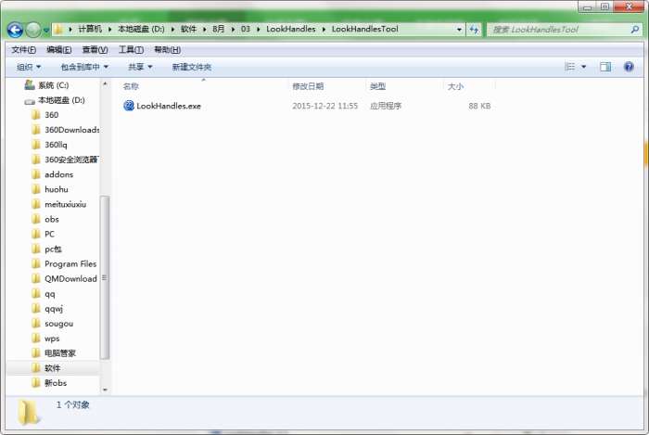This screenshot has height=435, width=649.
Task: Open the 帮助(H) menu
Action: (x=167, y=50)
